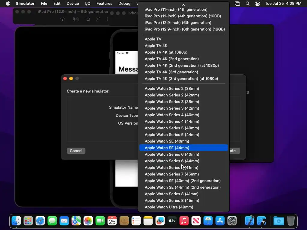
Task: Open the I/O menu
Action: pos(88,4)
